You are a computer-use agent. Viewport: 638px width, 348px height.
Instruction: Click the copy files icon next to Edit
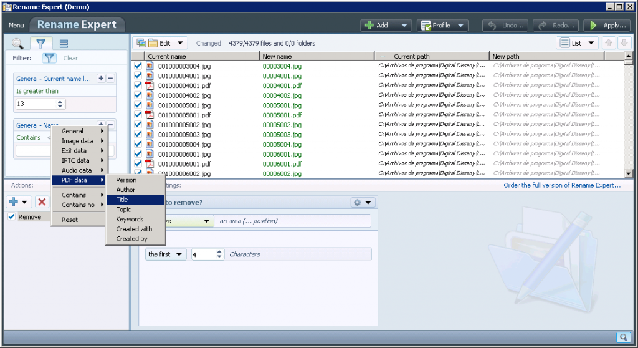pyautogui.click(x=141, y=43)
